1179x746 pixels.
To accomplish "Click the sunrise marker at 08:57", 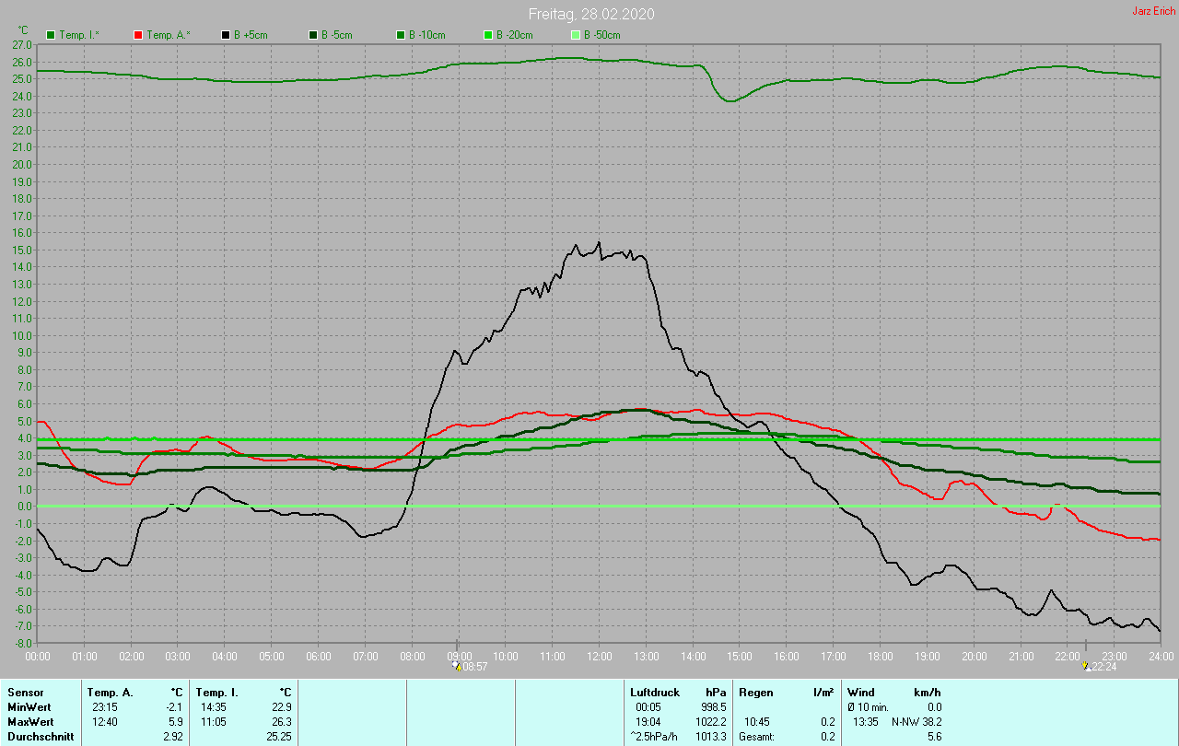I will [470, 666].
